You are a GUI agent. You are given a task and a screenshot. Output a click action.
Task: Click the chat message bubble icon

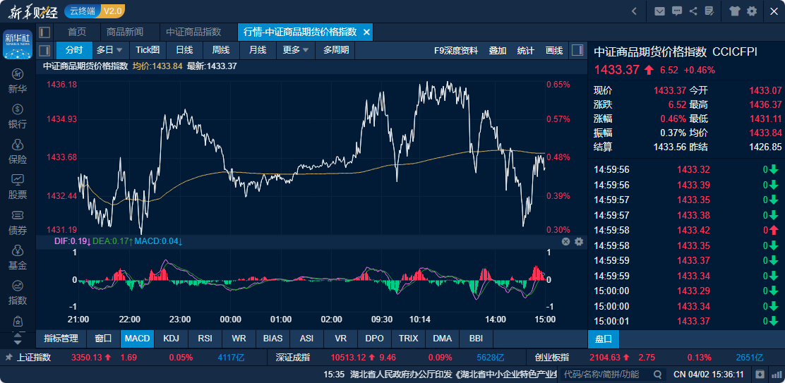[677, 11]
